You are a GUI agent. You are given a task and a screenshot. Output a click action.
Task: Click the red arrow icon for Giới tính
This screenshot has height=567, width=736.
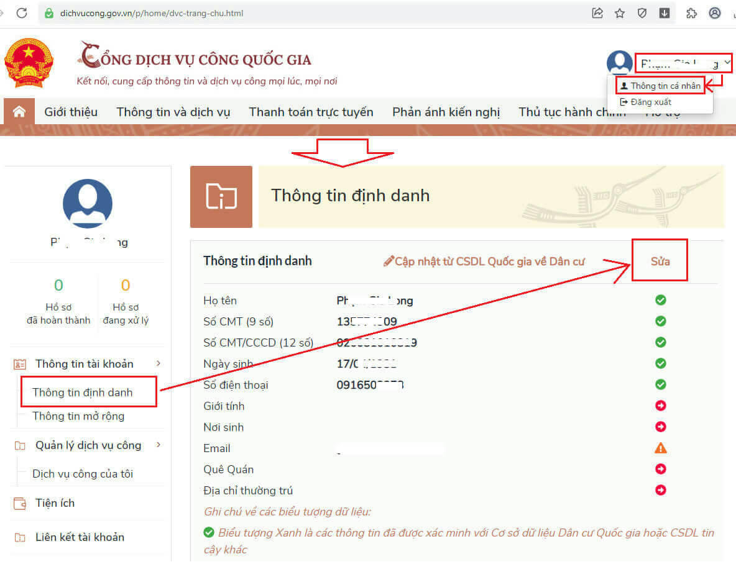click(660, 406)
